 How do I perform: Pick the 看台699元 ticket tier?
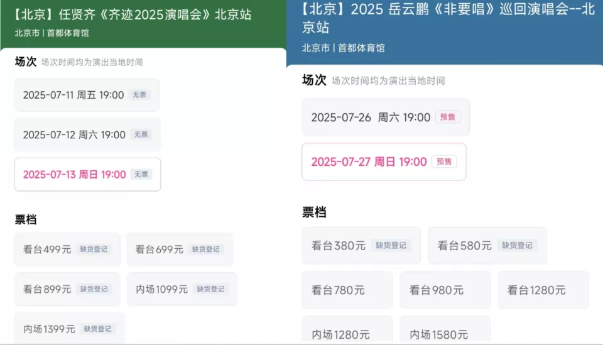[179, 249]
